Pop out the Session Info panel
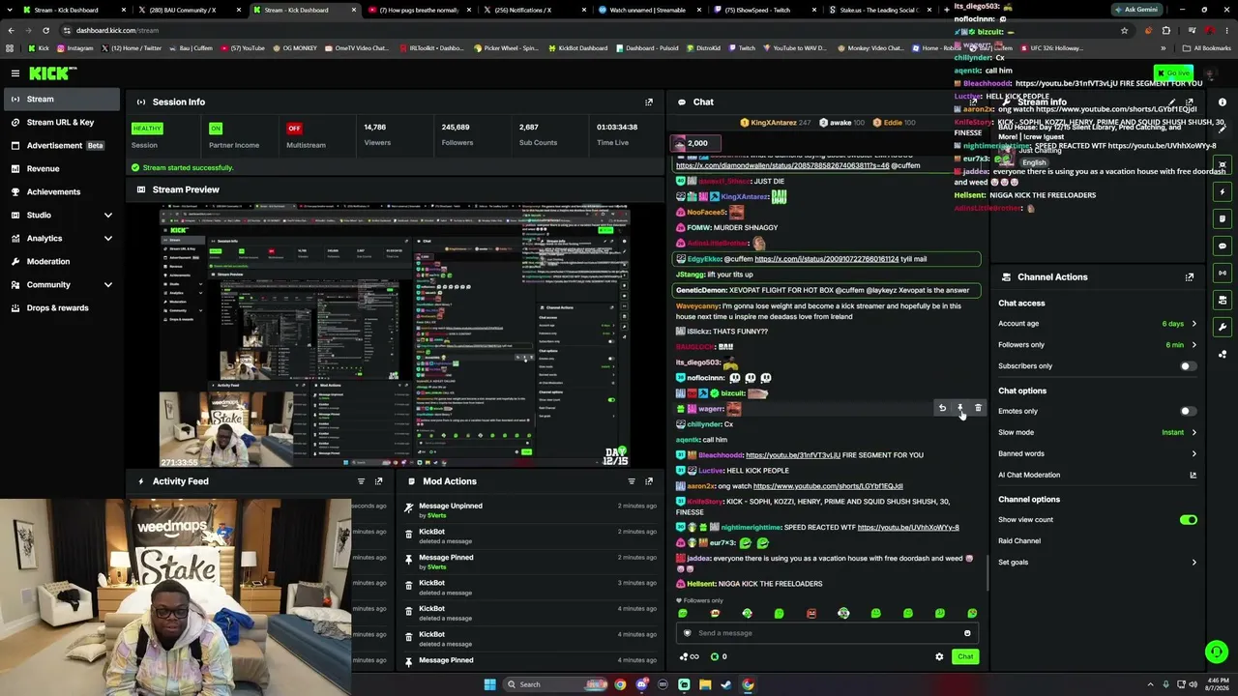 pos(649,101)
